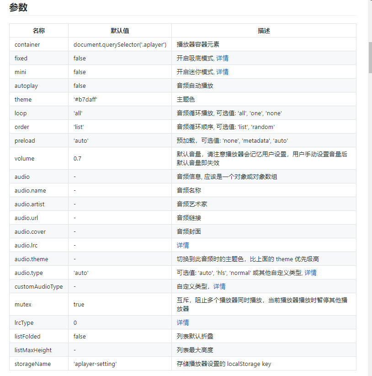The width and height of the screenshot is (372, 376).
Task: Click the 音频循环顺序 order description
Action: point(226,127)
